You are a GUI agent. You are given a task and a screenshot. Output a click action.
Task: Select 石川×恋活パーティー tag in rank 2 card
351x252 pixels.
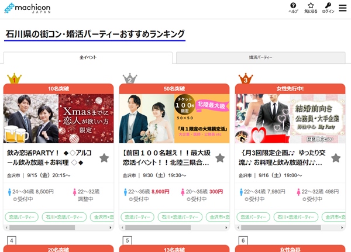[180, 217]
